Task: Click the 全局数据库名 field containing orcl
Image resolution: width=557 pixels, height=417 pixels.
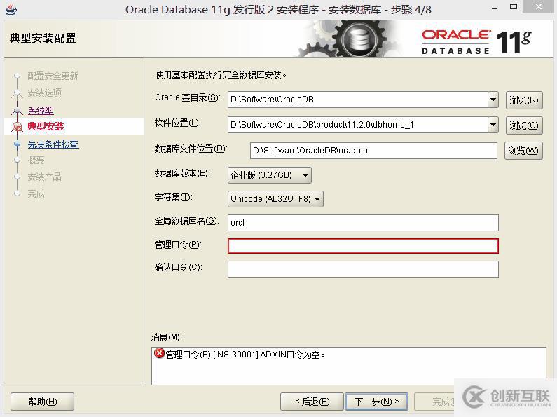Action: click(x=363, y=223)
